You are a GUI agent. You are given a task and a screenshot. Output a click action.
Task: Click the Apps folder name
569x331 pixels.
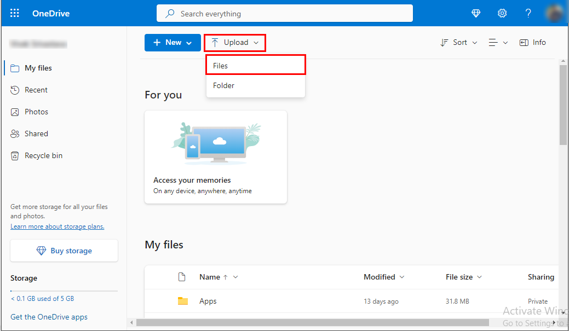208,301
